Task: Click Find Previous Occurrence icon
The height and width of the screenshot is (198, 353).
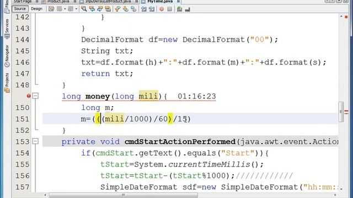Action: pyautogui.click(x=92, y=9)
